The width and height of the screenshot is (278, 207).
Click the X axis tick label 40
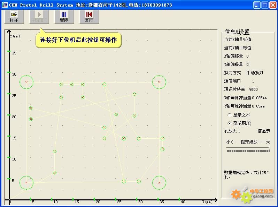[183, 202]
